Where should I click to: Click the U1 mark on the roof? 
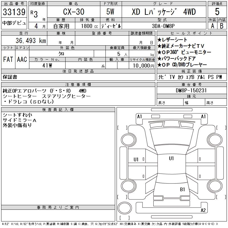point(172,158)
